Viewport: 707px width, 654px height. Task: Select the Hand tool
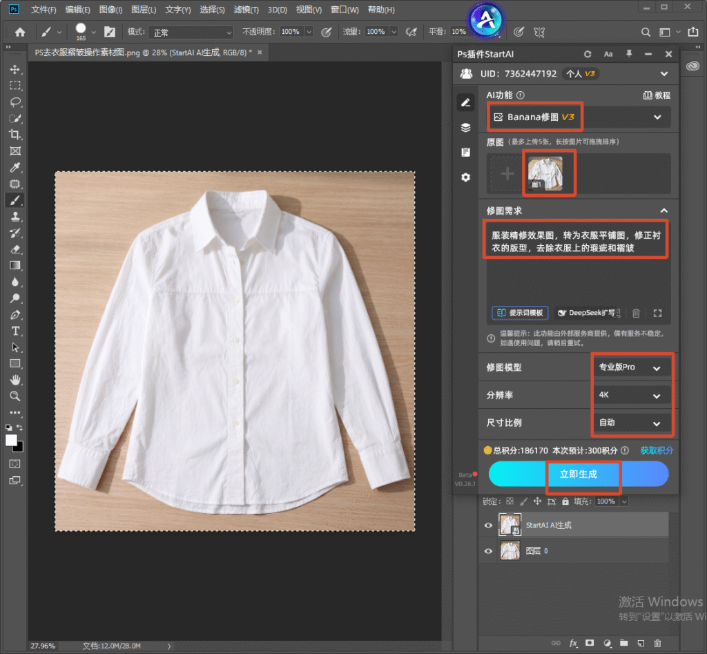(x=15, y=380)
